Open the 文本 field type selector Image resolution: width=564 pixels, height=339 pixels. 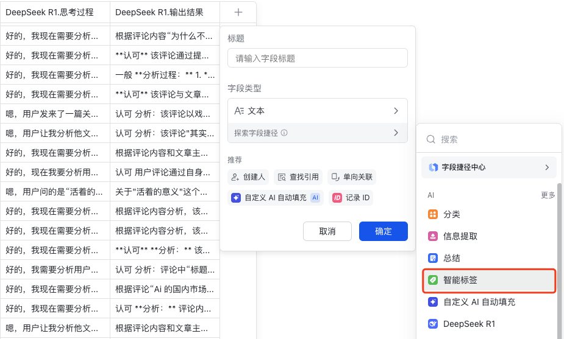pyautogui.click(x=317, y=111)
